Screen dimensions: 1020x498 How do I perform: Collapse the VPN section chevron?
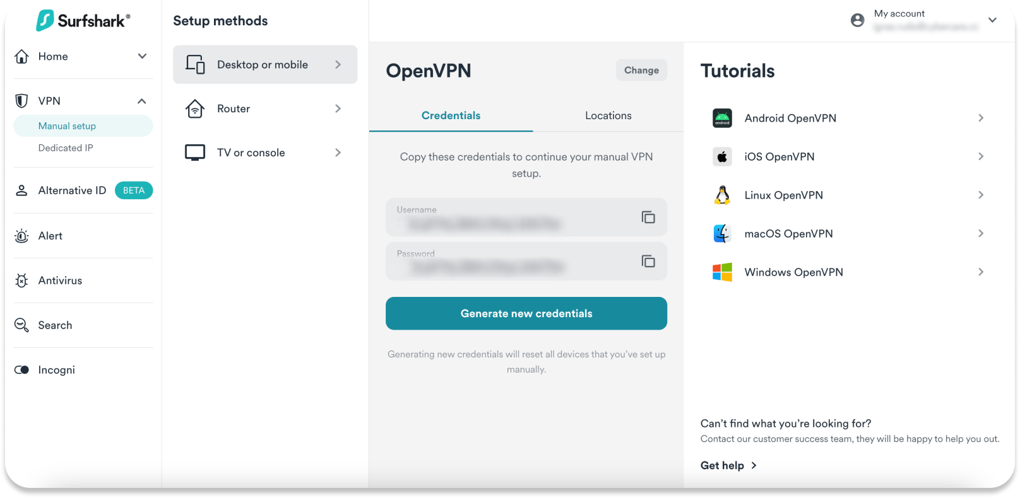142,101
